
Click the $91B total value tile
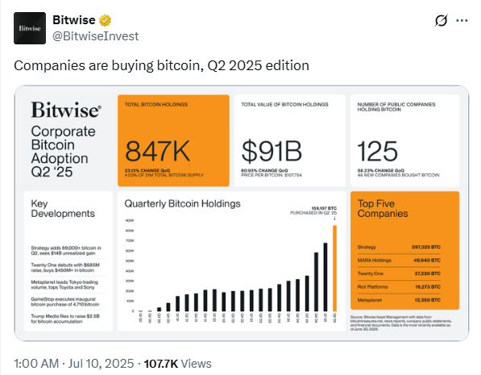tap(289, 140)
